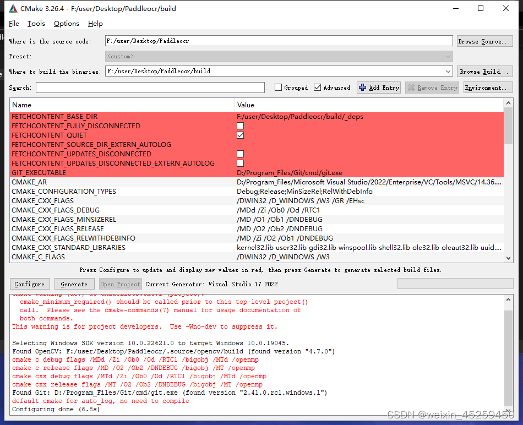Click the value F:/user/Desktop/Paddleocr/build/_deps
Viewport: 523px width, 425px height.
coord(300,116)
